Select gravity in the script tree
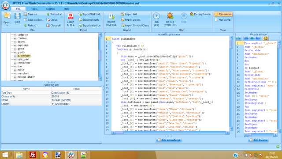282x159 pixels. 21,52
